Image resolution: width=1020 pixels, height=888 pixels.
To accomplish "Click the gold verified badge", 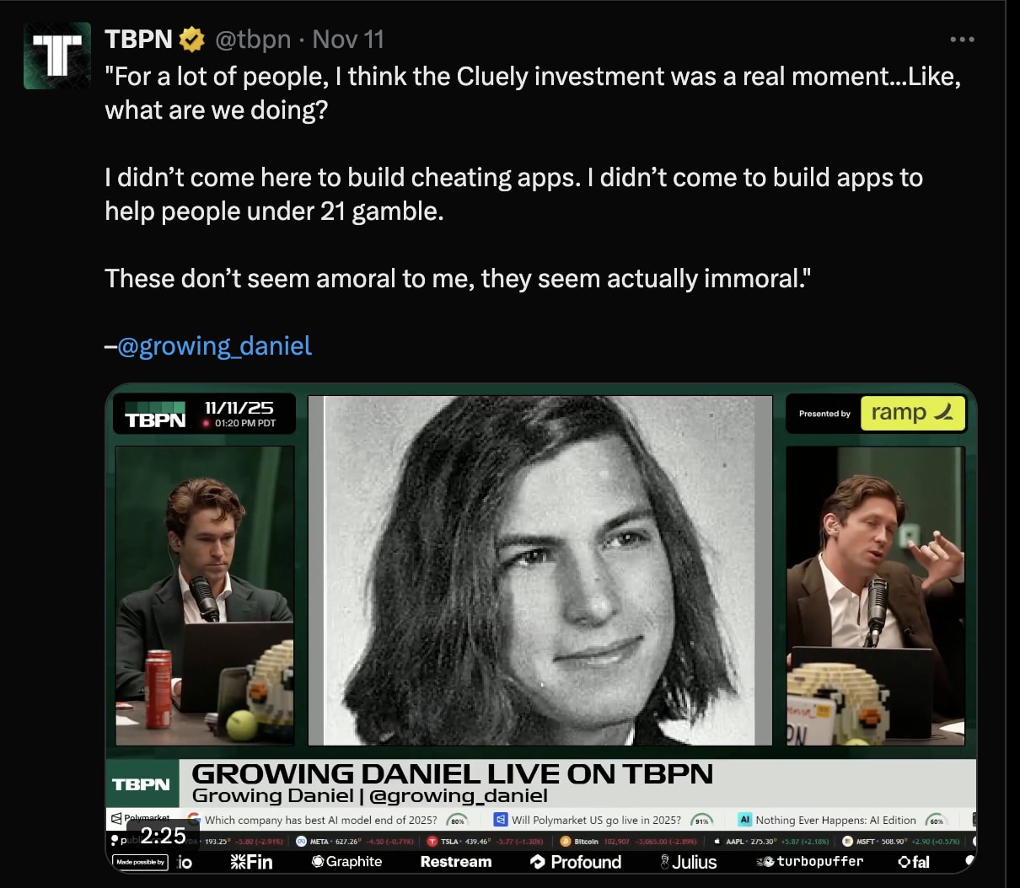I will pos(193,40).
